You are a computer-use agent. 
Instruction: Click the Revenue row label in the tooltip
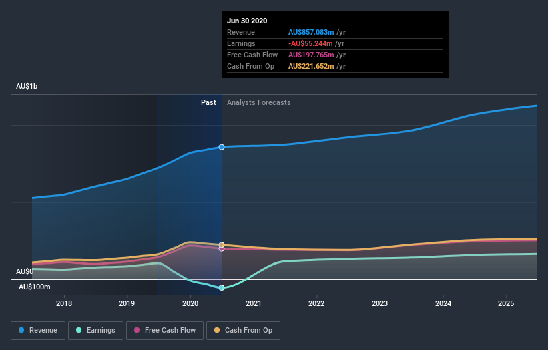tap(241, 32)
